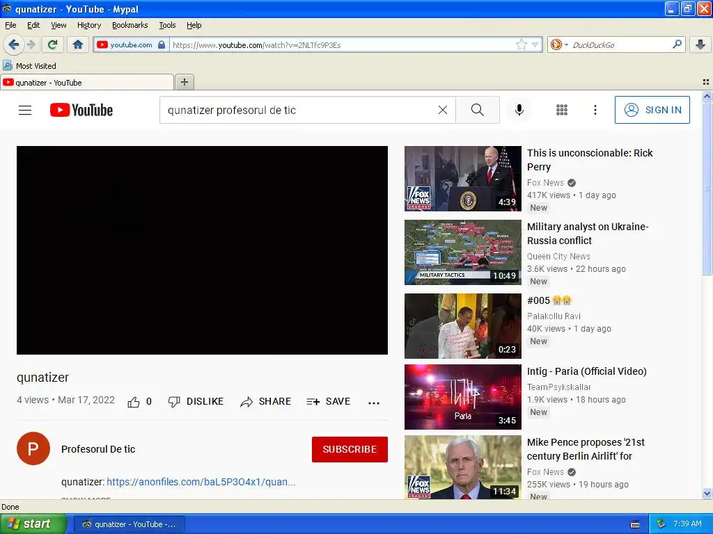Select the qunatizer - YouTube tab
The image size is (713, 534).
[87, 82]
